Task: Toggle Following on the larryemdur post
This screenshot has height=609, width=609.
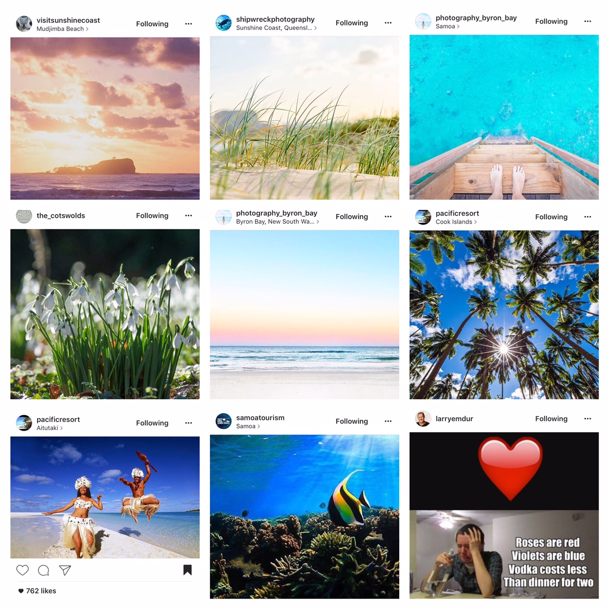Action: tap(551, 419)
